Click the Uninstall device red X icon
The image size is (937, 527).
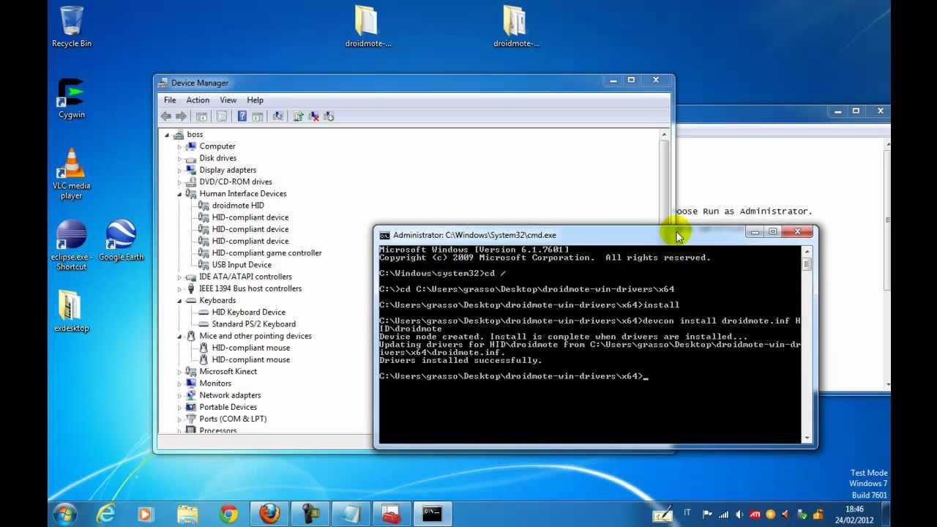click(x=313, y=116)
